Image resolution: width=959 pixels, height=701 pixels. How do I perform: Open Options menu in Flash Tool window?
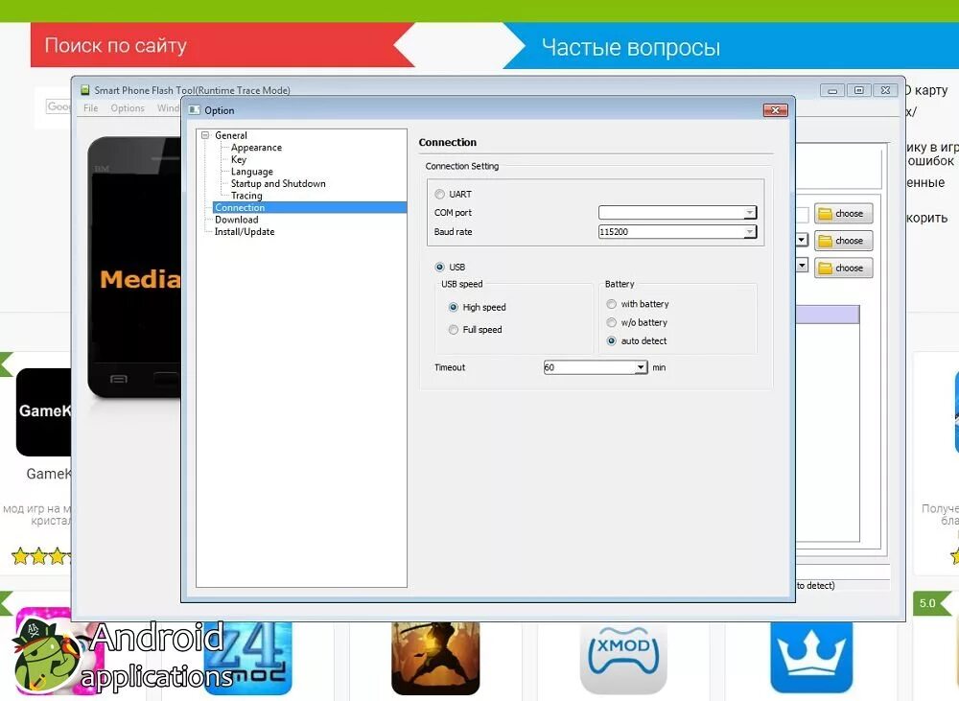tap(128, 108)
